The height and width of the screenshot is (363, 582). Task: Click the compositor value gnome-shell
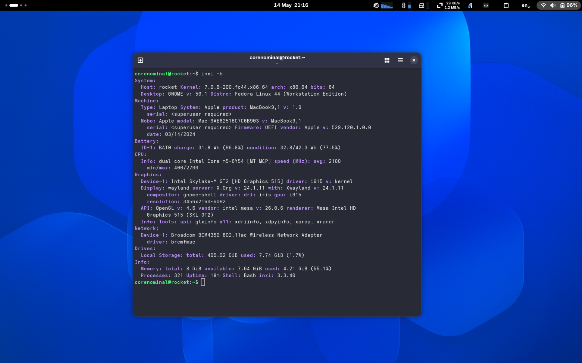200,195
